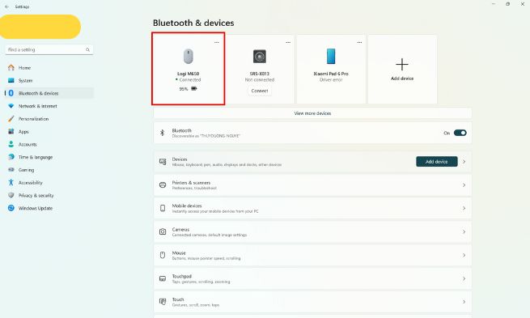The height and width of the screenshot is (318, 530).
Task: Click the Windows Update icon in sidebar
Action: click(11, 208)
